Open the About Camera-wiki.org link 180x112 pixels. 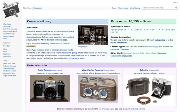(x=51, y=40)
